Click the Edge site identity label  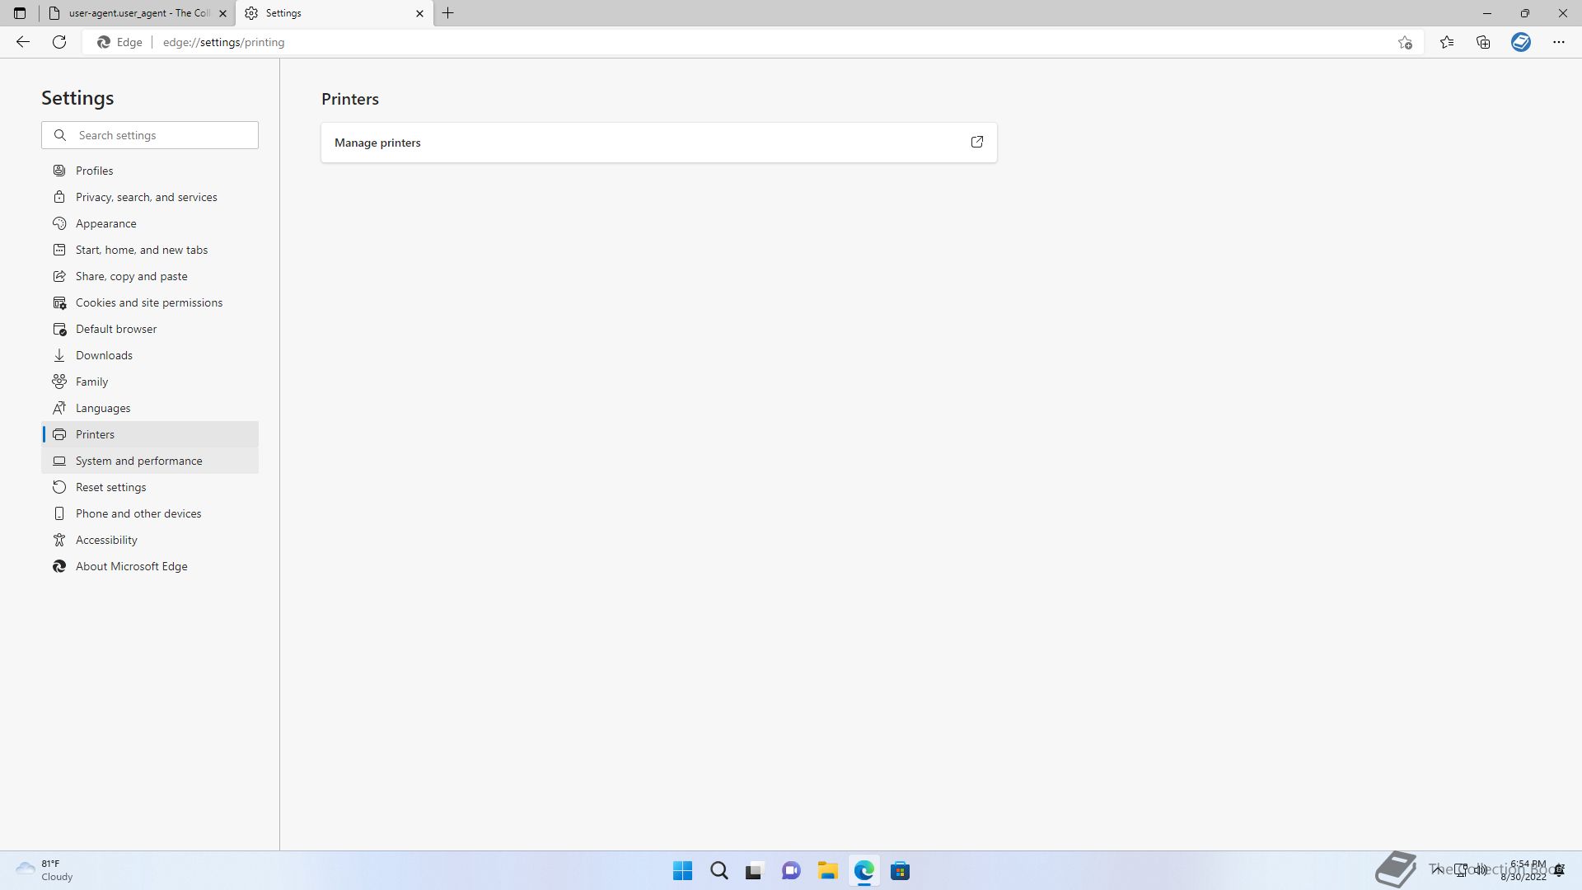click(120, 42)
